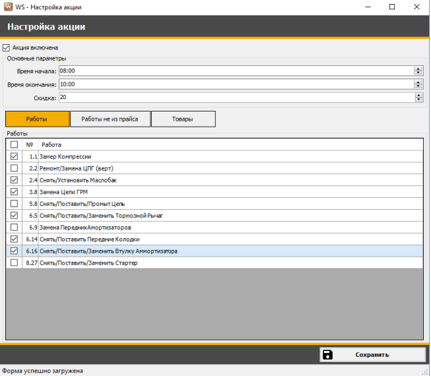
Task: Switch to 'Работы не из прайса' tab
Action: (110, 119)
